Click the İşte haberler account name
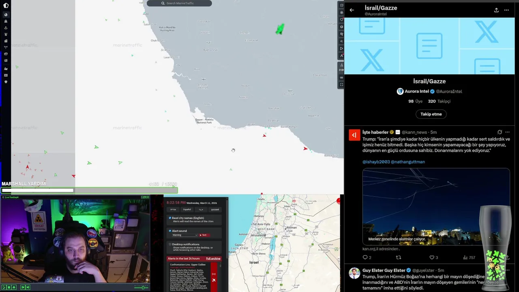This screenshot has height=292, width=519. [375, 132]
